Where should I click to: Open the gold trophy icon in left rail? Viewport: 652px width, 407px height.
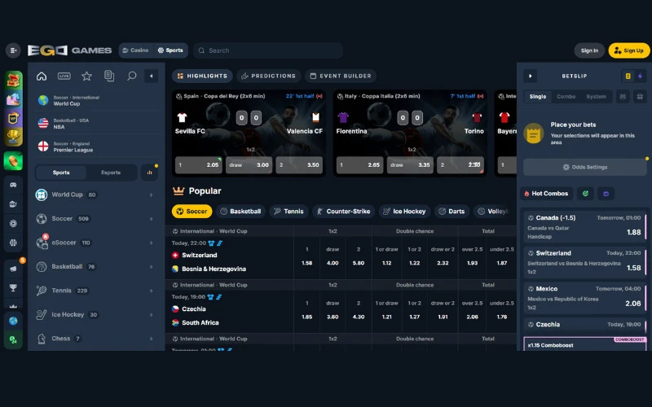(x=13, y=137)
